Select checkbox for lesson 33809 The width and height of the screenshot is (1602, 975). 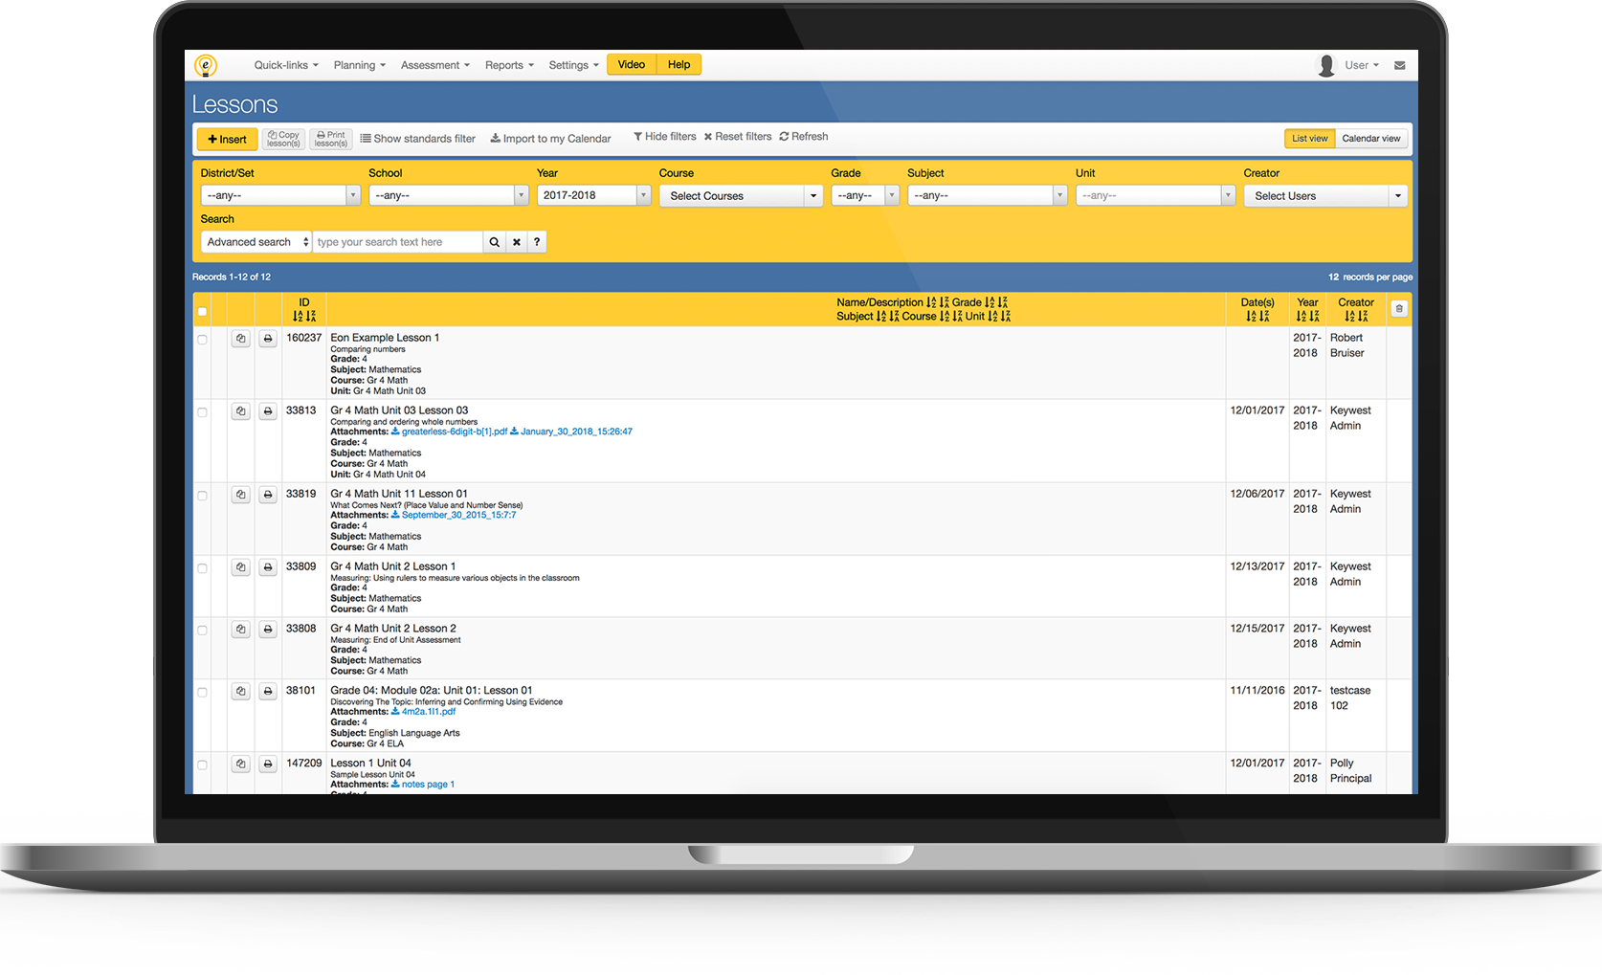pyautogui.click(x=202, y=568)
